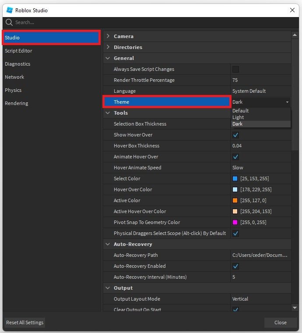Open the Select Color blue swatch
This screenshot has height=333, width=302.
click(x=235, y=179)
